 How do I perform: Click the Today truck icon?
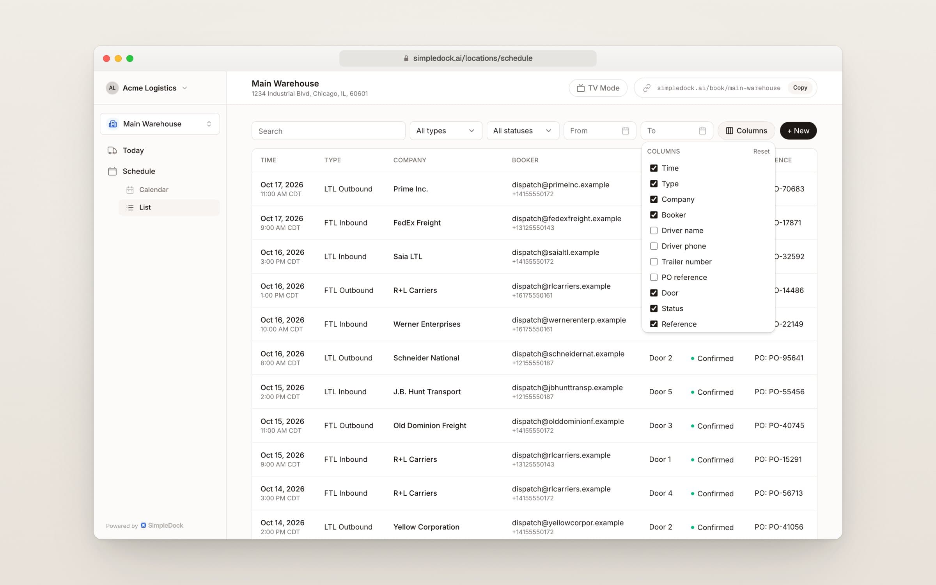coord(112,151)
